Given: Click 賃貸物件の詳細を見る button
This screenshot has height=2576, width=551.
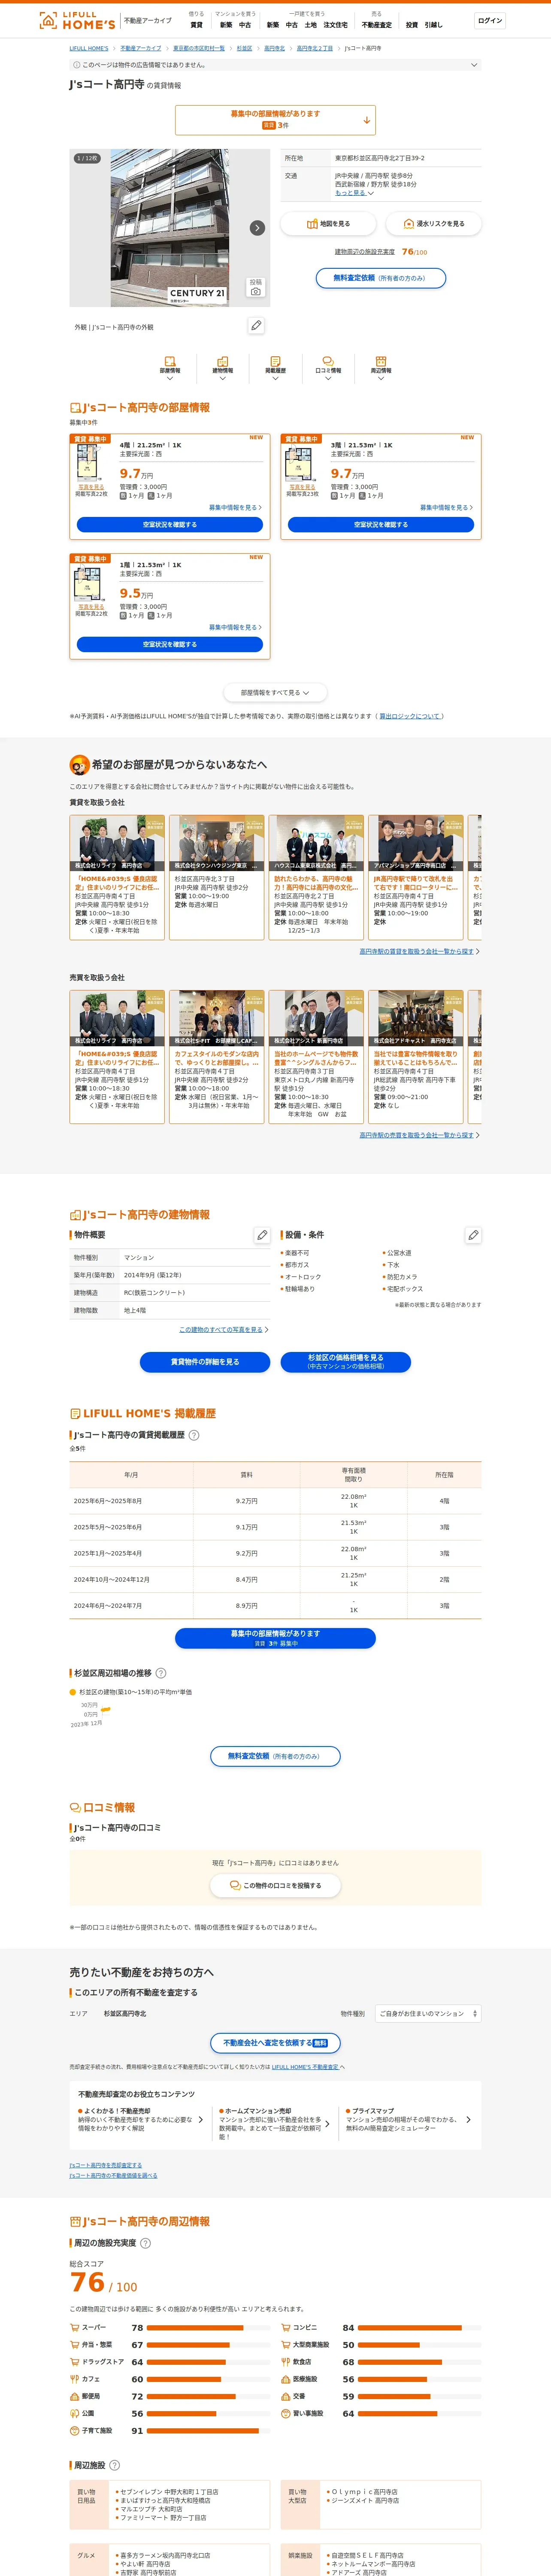Looking at the screenshot, I should pos(205,1362).
